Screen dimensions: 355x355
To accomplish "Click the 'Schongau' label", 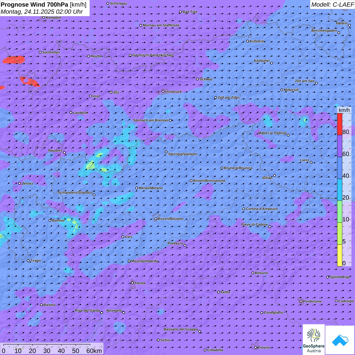I will click(x=118, y=3).
